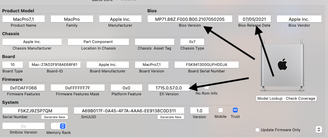
Task: Click the Board Serial Number field
Action: (207, 65)
